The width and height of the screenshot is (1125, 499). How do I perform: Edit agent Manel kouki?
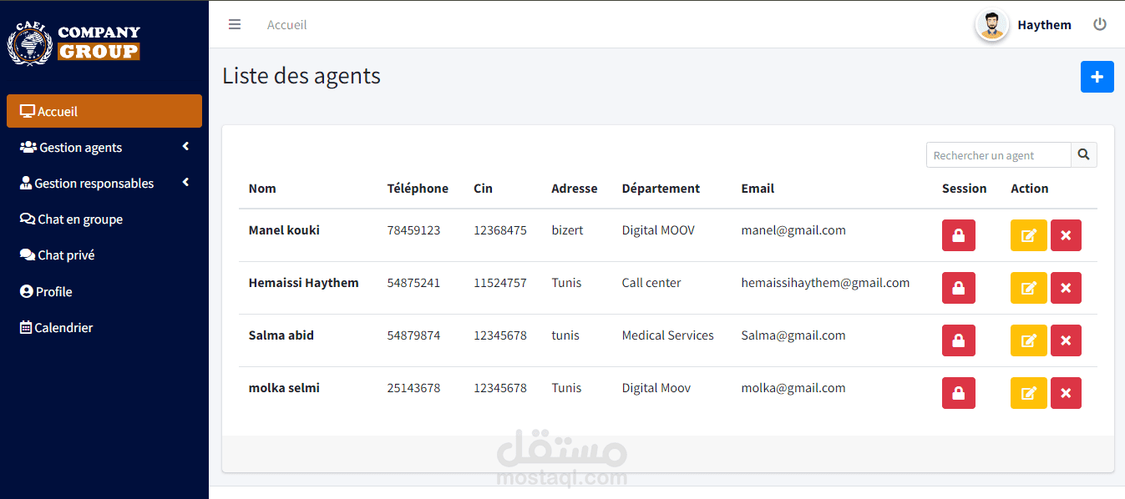pyautogui.click(x=1029, y=235)
